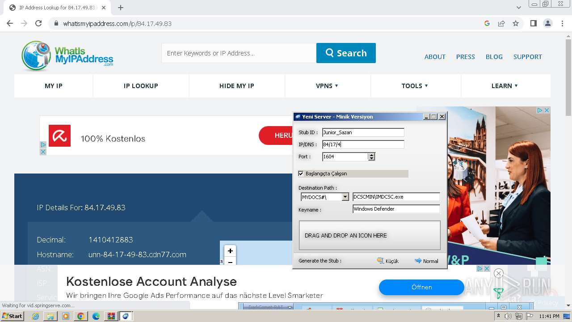Open the tab search chevron
Viewport: 572px width, 322px height.
pos(519,8)
